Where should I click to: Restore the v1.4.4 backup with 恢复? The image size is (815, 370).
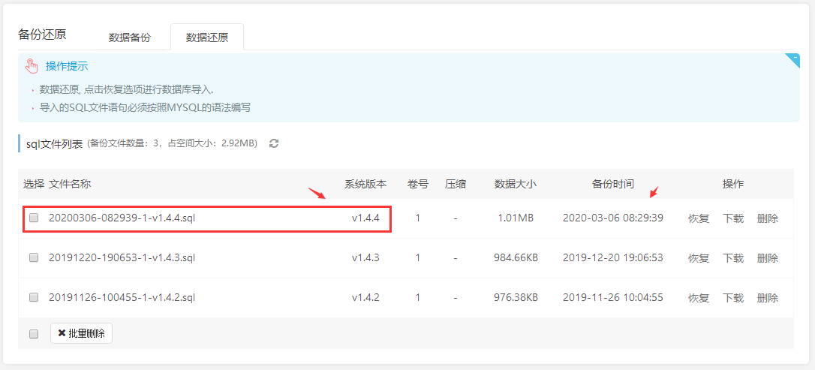click(699, 218)
